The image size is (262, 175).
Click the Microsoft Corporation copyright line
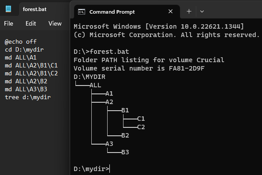click(167, 35)
